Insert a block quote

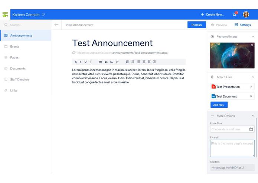coord(106,62)
